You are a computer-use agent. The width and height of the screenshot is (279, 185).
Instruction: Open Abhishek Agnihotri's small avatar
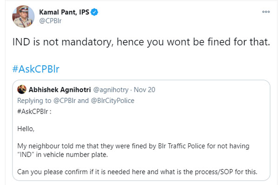22,89
